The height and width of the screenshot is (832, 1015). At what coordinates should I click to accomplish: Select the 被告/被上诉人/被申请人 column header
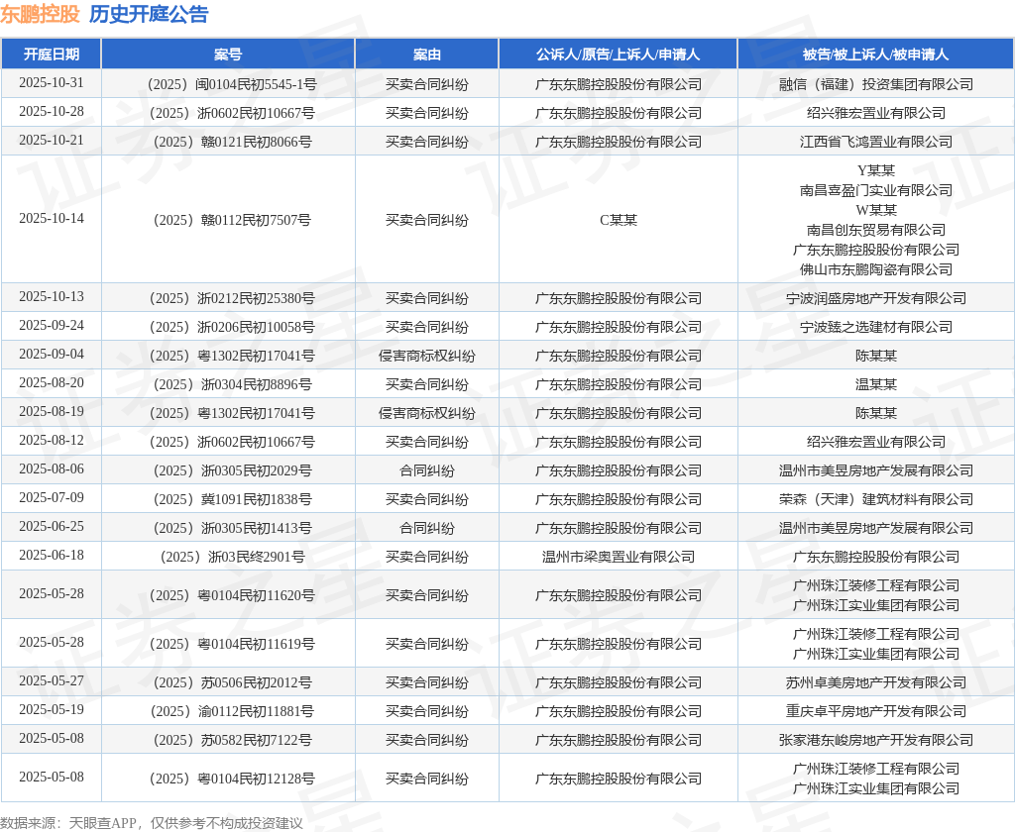[875, 54]
